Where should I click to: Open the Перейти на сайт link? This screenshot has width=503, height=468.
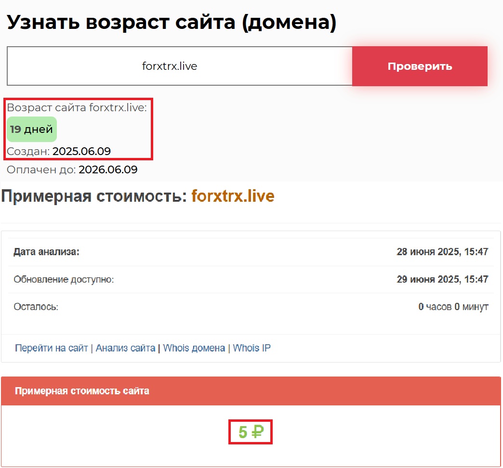tap(52, 348)
